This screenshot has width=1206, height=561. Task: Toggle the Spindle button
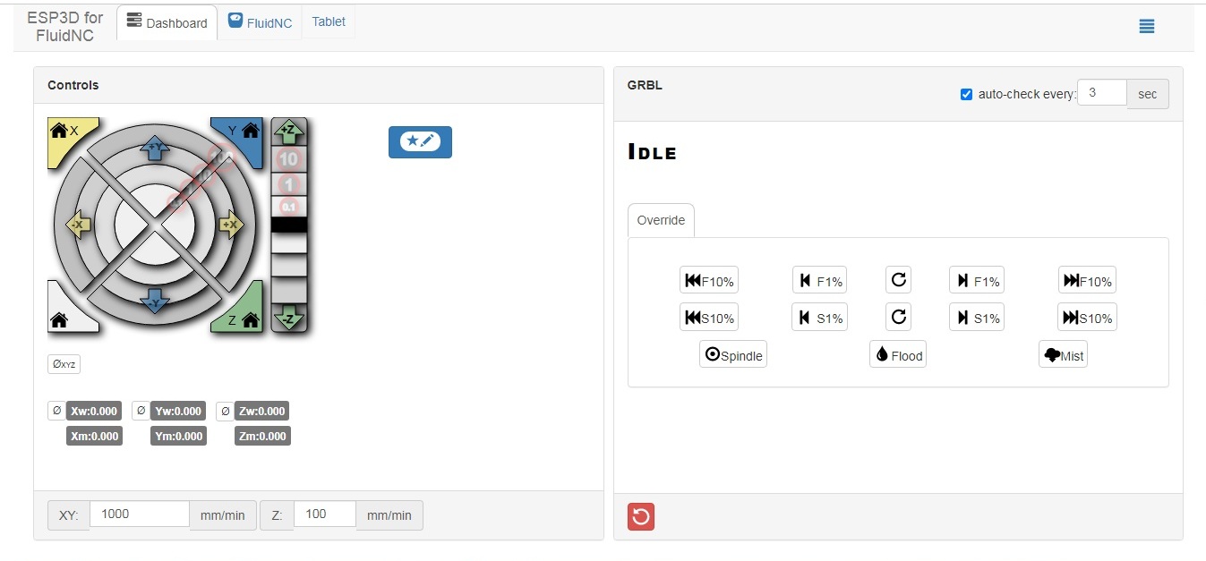[x=733, y=354]
